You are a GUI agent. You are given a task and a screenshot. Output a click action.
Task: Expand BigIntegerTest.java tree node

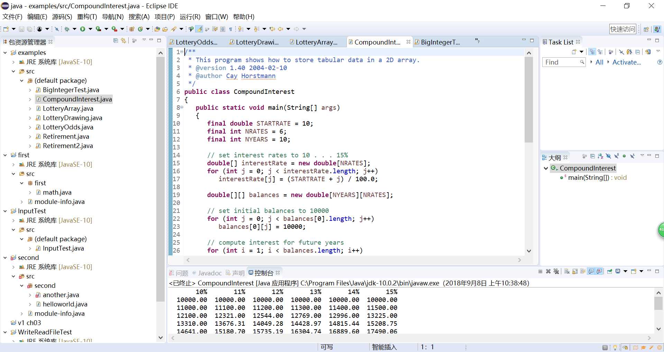pyautogui.click(x=30, y=90)
